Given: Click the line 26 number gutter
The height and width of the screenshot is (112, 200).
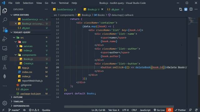Looking at the screenshot, I should tap(57, 67).
